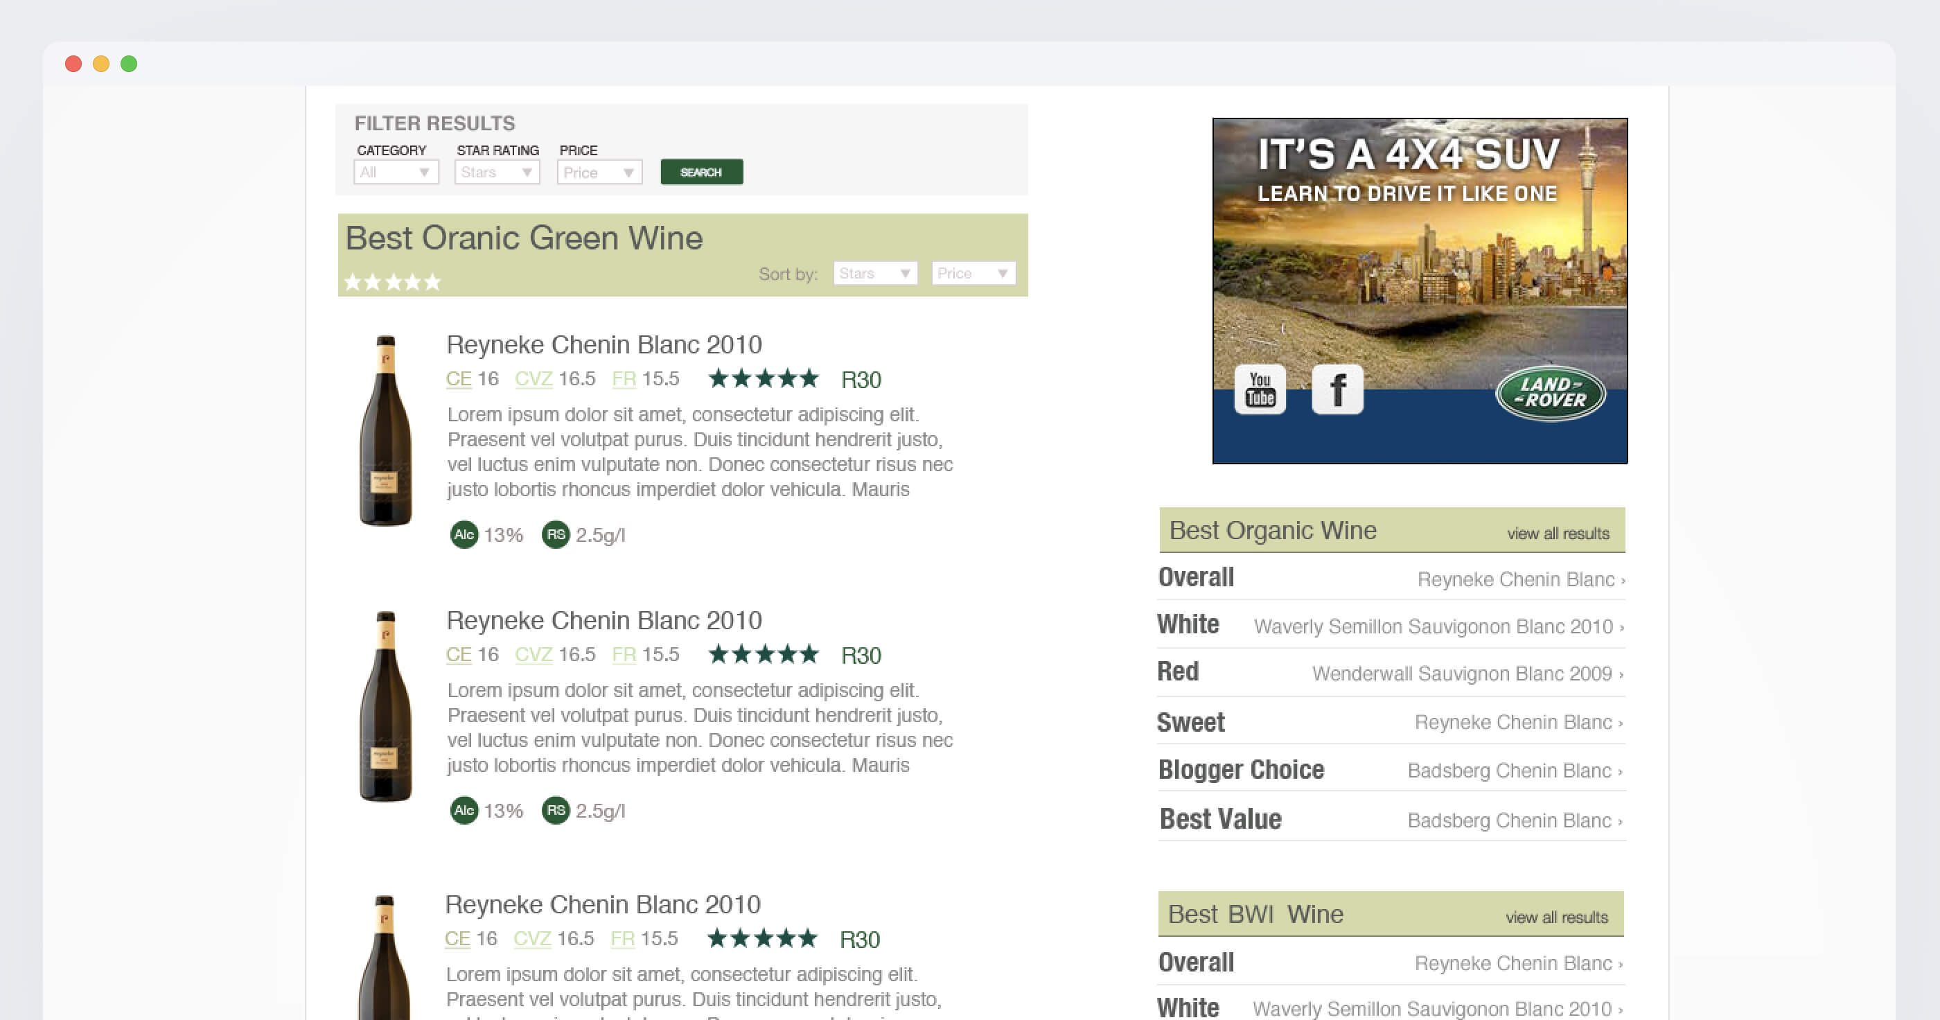Click CE rating link of second wine
The image size is (1940, 1020).
tap(459, 655)
